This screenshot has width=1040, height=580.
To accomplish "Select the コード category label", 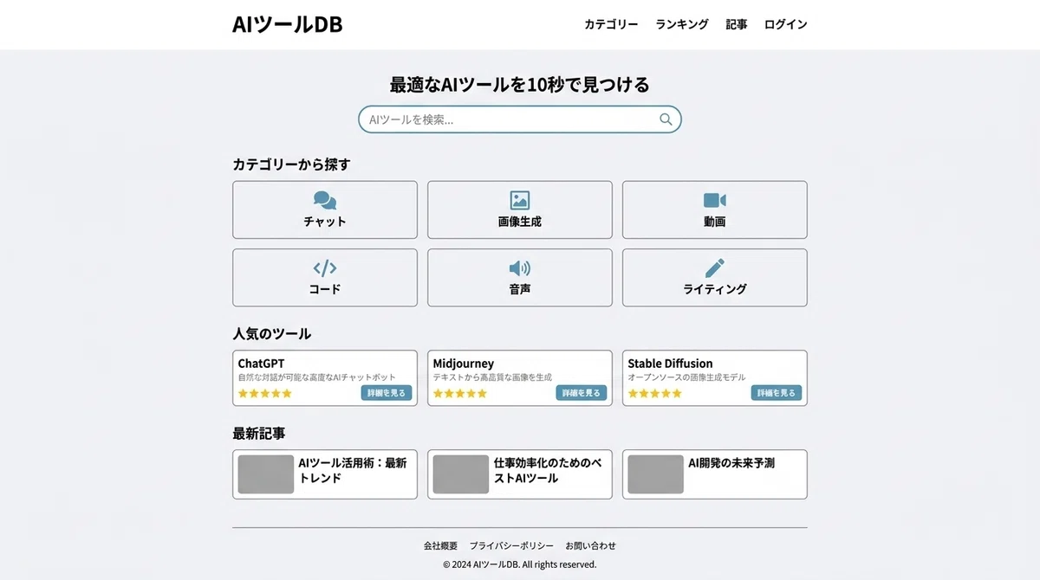I will [325, 289].
